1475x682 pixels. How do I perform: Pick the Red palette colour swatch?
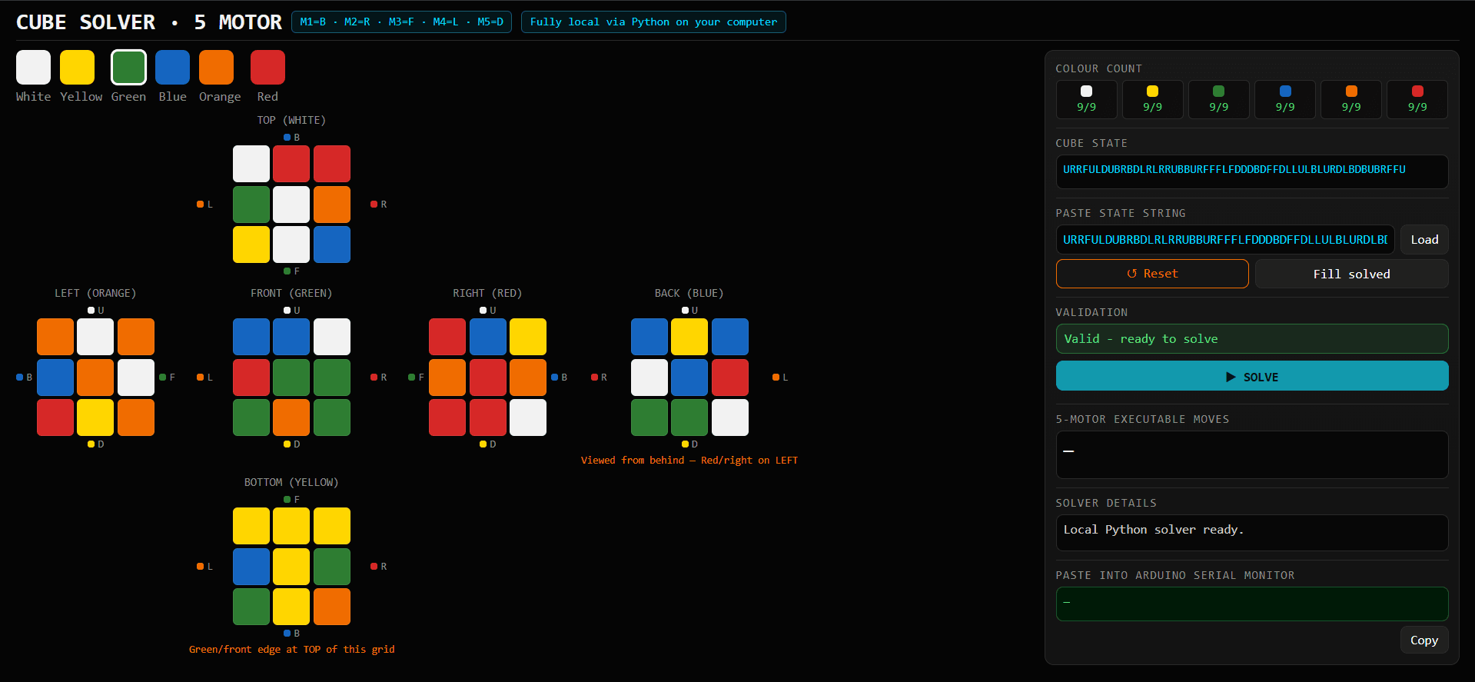point(267,67)
